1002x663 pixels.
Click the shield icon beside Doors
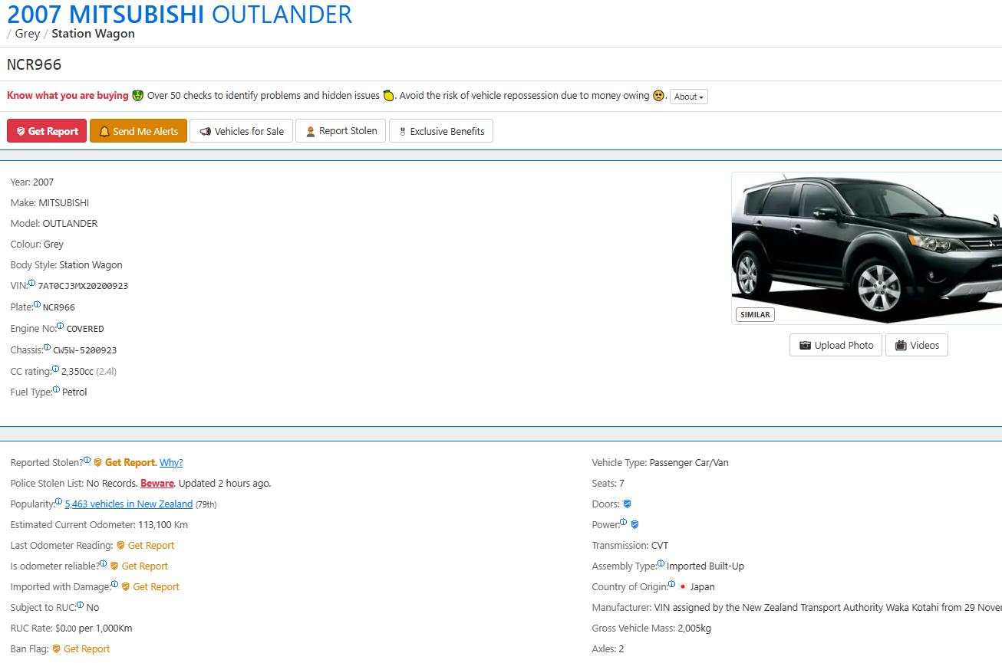627,504
